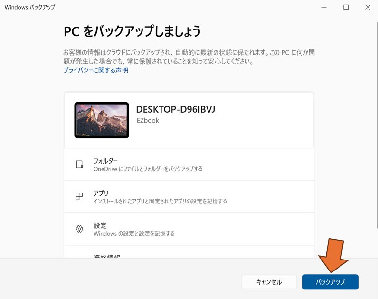Image resolution: width=378 pixels, height=299 pixels.
Task: Click the PC をバックアップしましょう heading
Action: pos(132,31)
